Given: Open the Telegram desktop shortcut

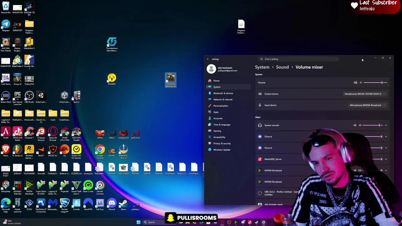Looking at the screenshot, I should coord(6,26).
